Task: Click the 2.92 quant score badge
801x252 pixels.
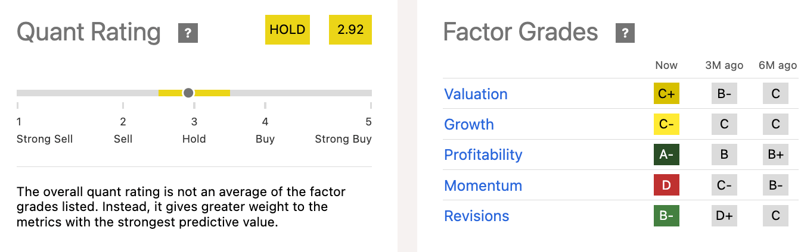Action: (350, 30)
